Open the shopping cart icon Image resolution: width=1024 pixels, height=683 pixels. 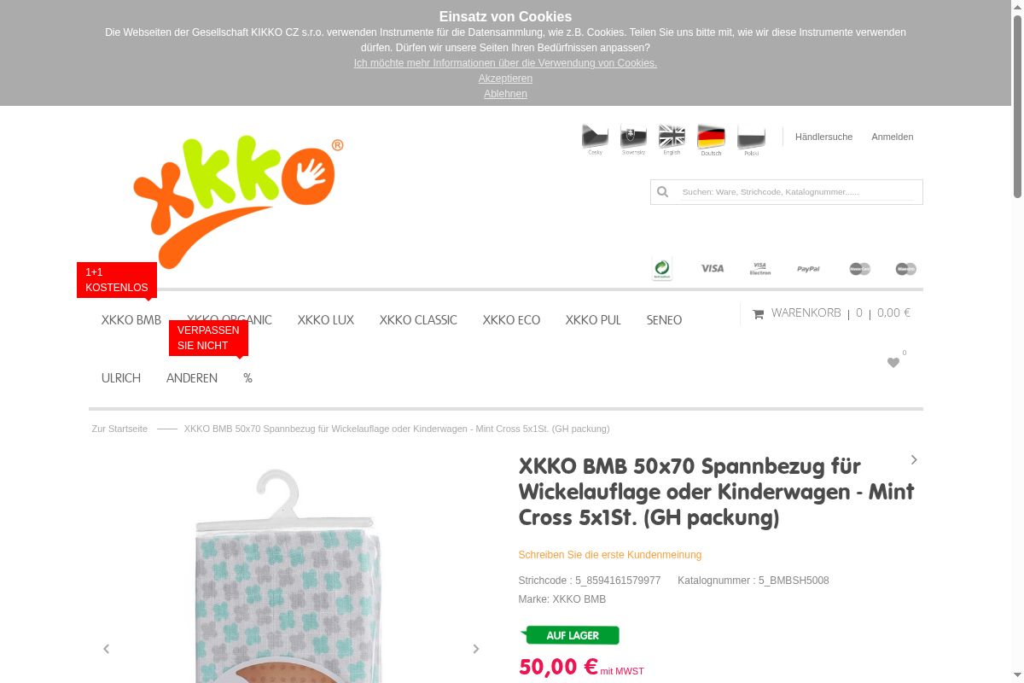pyautogui.click(x=758, y=314)
